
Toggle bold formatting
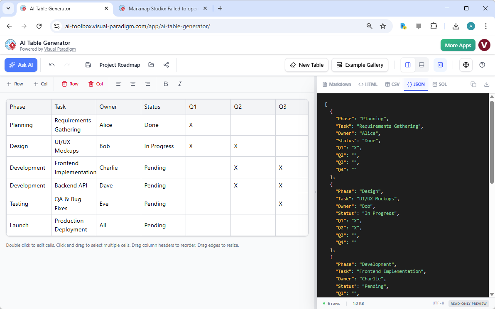[166, 84]
